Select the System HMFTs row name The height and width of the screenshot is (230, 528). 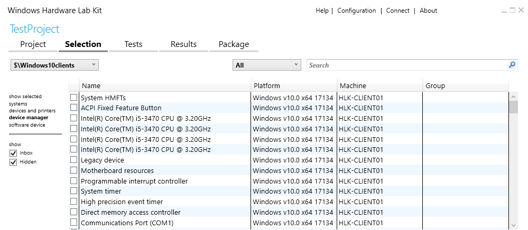click(103, 98)
